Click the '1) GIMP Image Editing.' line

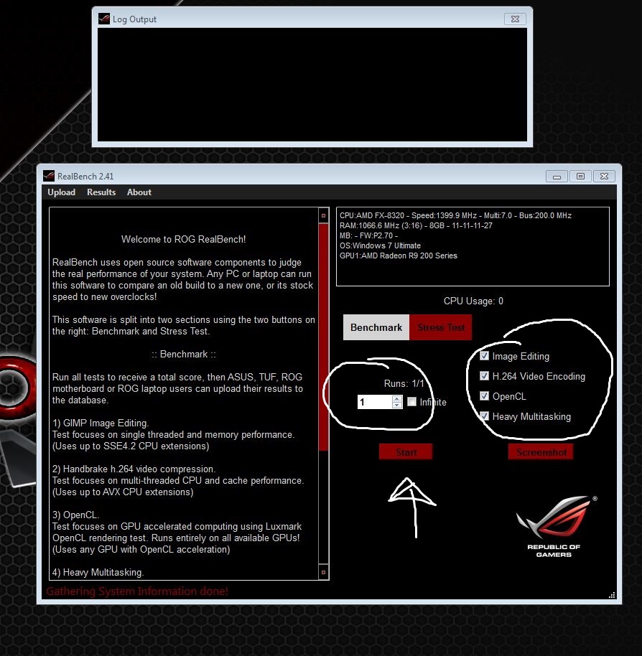click(101, 423)
